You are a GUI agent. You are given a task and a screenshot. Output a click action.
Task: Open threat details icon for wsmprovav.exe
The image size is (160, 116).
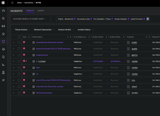pos(34,55)
